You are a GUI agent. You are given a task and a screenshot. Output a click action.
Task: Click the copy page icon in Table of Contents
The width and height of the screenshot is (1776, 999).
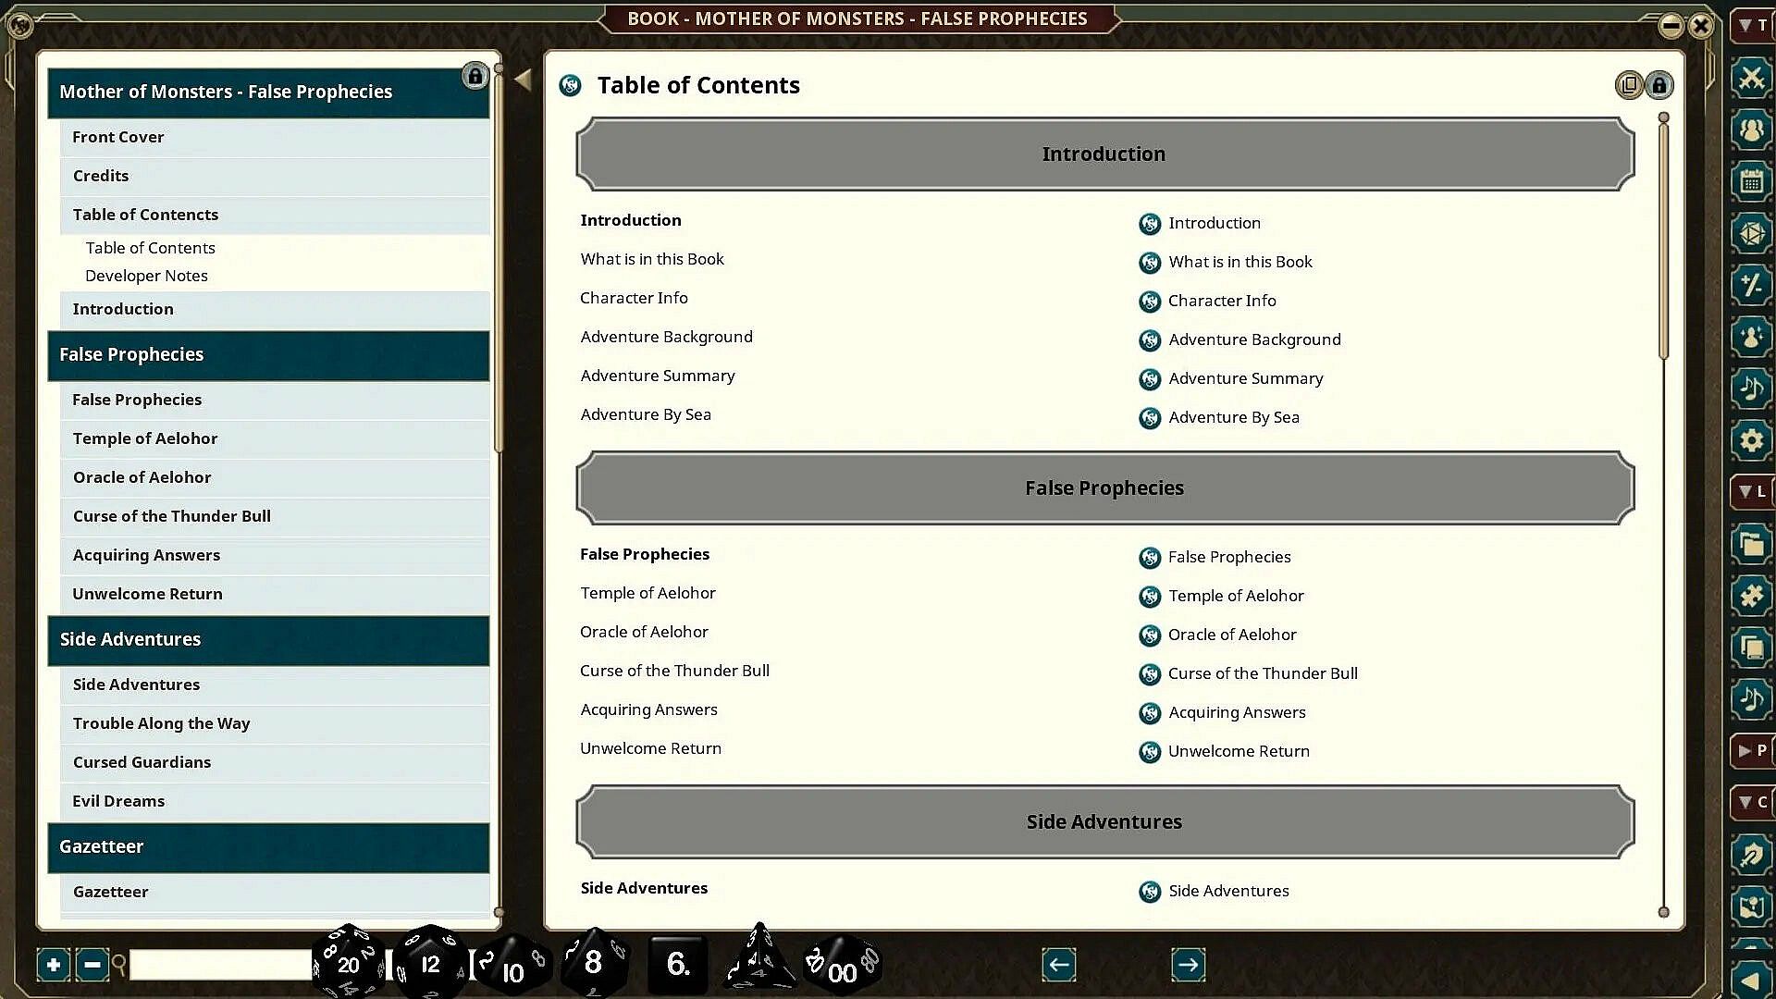(1629, 85)
